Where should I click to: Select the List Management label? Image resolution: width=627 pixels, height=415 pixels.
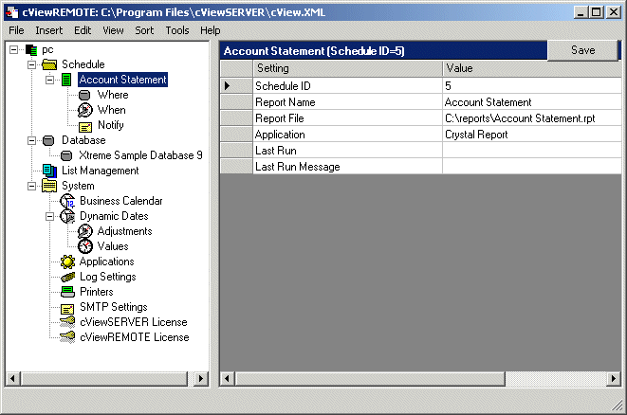101,171
